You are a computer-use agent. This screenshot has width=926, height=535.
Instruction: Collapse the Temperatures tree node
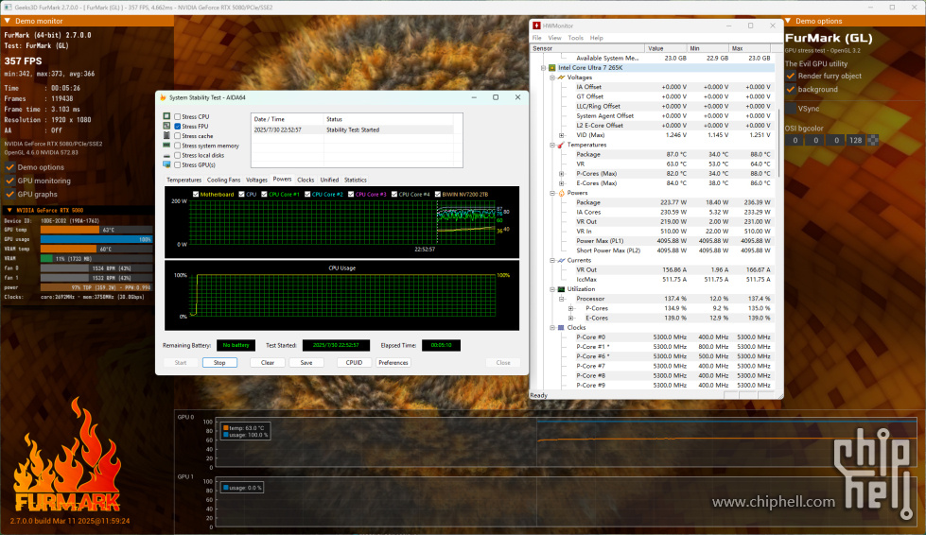(552, 145)
